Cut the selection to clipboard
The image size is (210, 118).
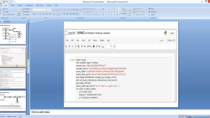pyautogui.click(x=5, y=9)
